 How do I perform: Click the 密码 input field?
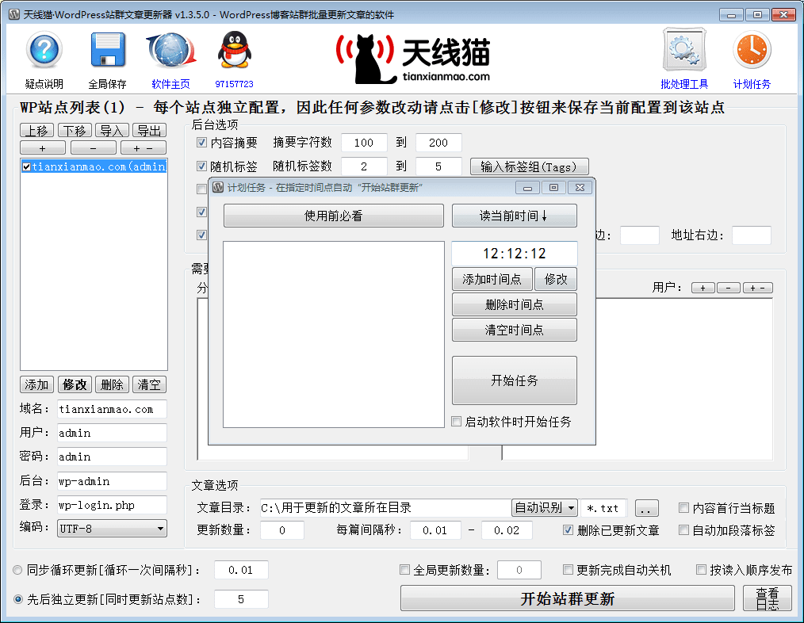(x=112, y=457)
